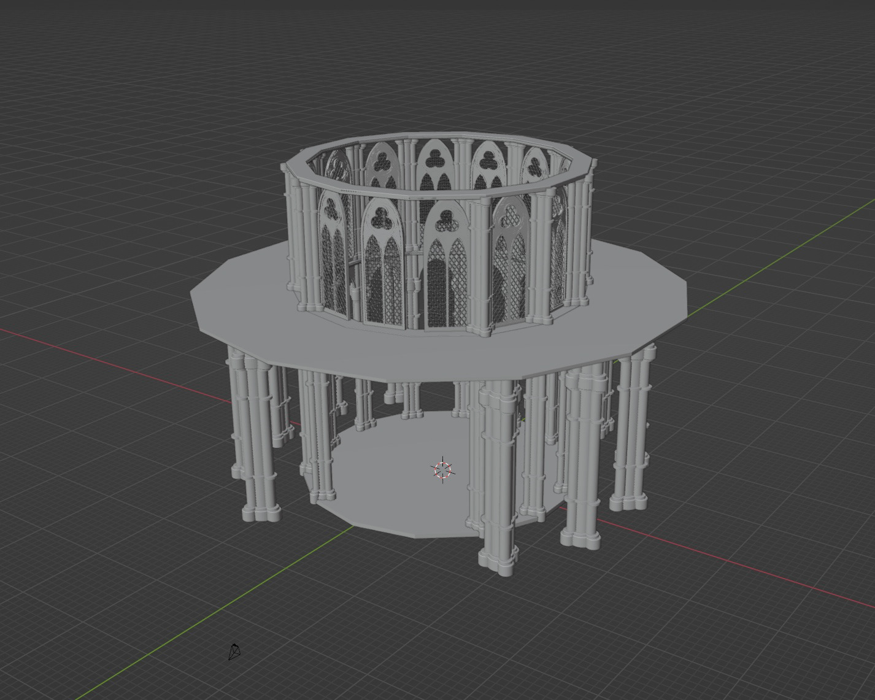
Task: Select the front-center trefoil window panel
Action: [x=447, y=265]
